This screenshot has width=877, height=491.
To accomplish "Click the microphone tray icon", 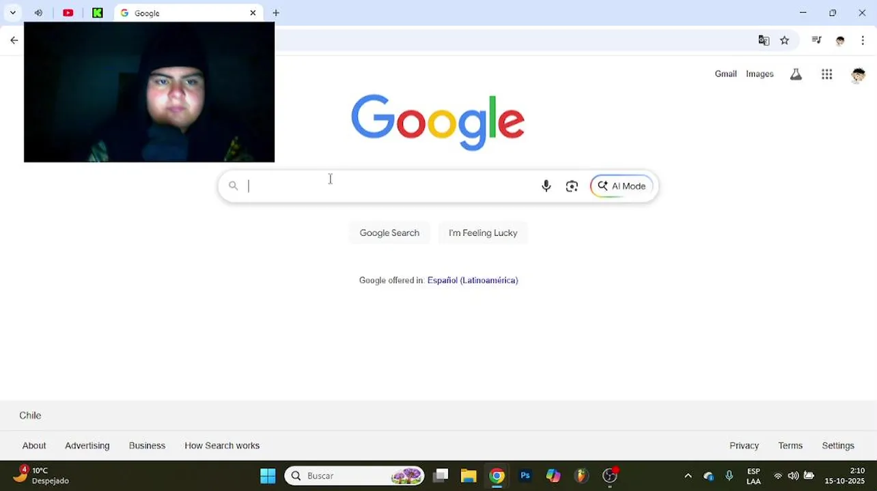I will click(729, 476).
